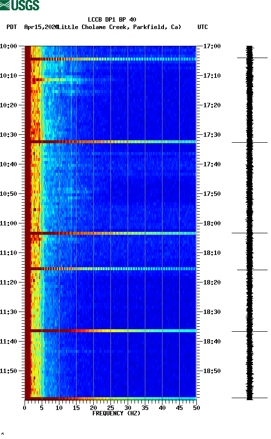This screenshot has height=439, width=271.
Task: Click the '15' frequency axis label
Action: click(76, 408)
